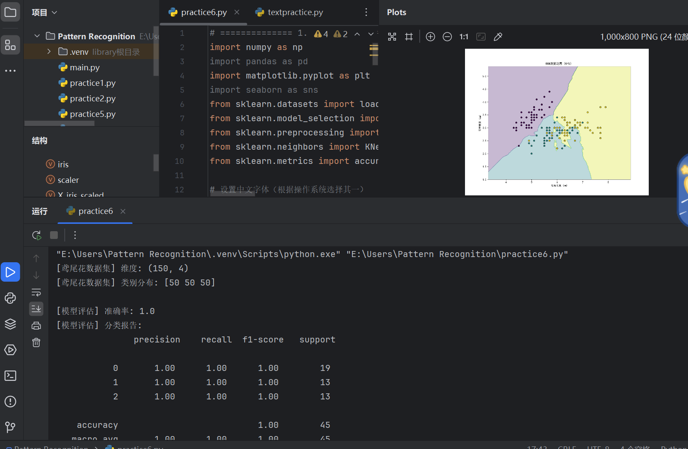Zoom in on the plot
Viewport: 688px width, 449px height.
(x=430, y=37)
